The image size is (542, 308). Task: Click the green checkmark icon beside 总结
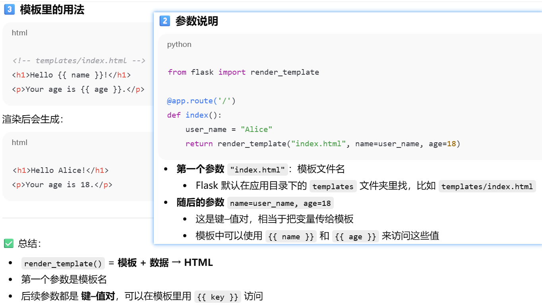click(8, 244)
